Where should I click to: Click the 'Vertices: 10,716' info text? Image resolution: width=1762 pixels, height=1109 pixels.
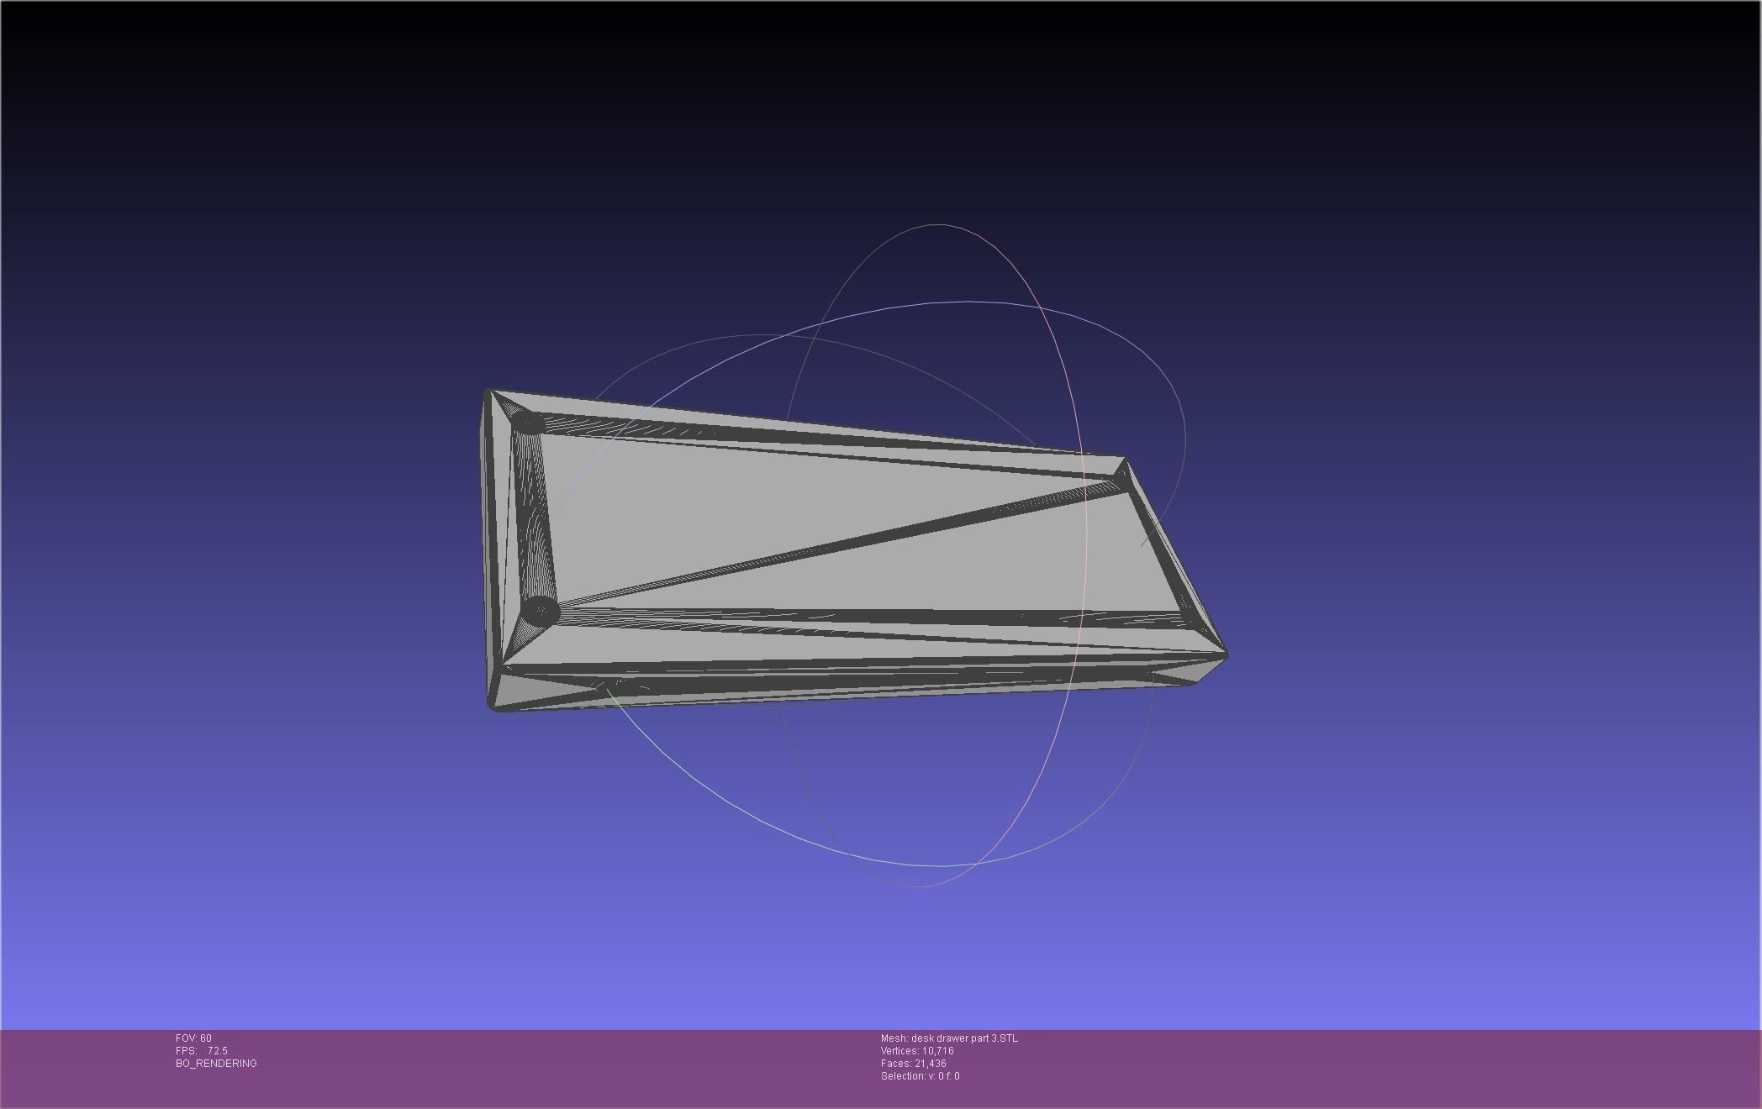click(x=917, y=1051)
